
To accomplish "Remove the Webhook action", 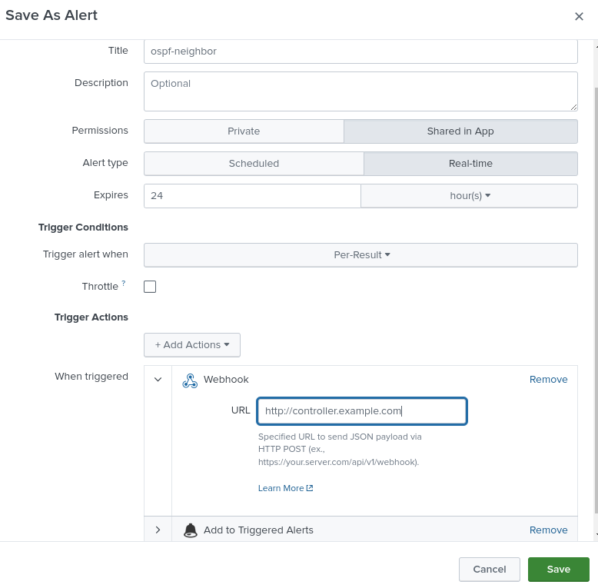I will point(548,380).
